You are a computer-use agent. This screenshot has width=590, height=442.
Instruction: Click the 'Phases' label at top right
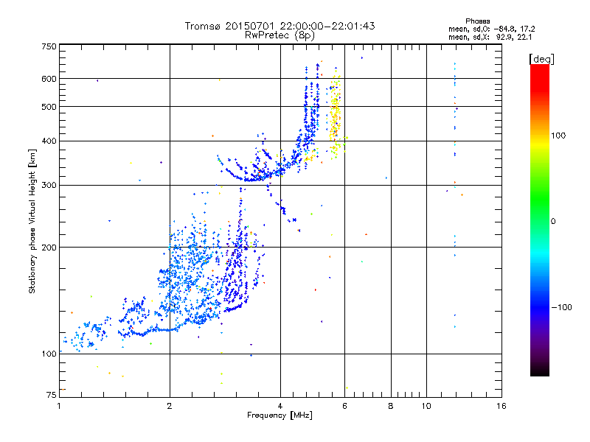point(477,21)
